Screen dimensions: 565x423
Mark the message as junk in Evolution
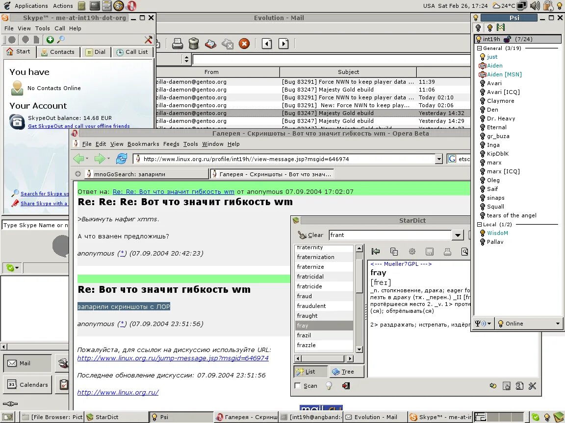[x=211, y=44]
